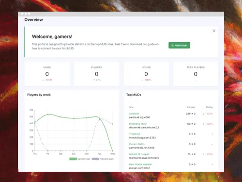Click the Top MUDs heading
Image resolution: width=242 pixels, height=182 pixels.
click(134, 95)
